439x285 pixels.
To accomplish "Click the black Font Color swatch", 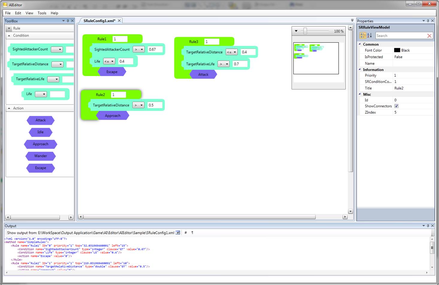I will click(397, 50).
